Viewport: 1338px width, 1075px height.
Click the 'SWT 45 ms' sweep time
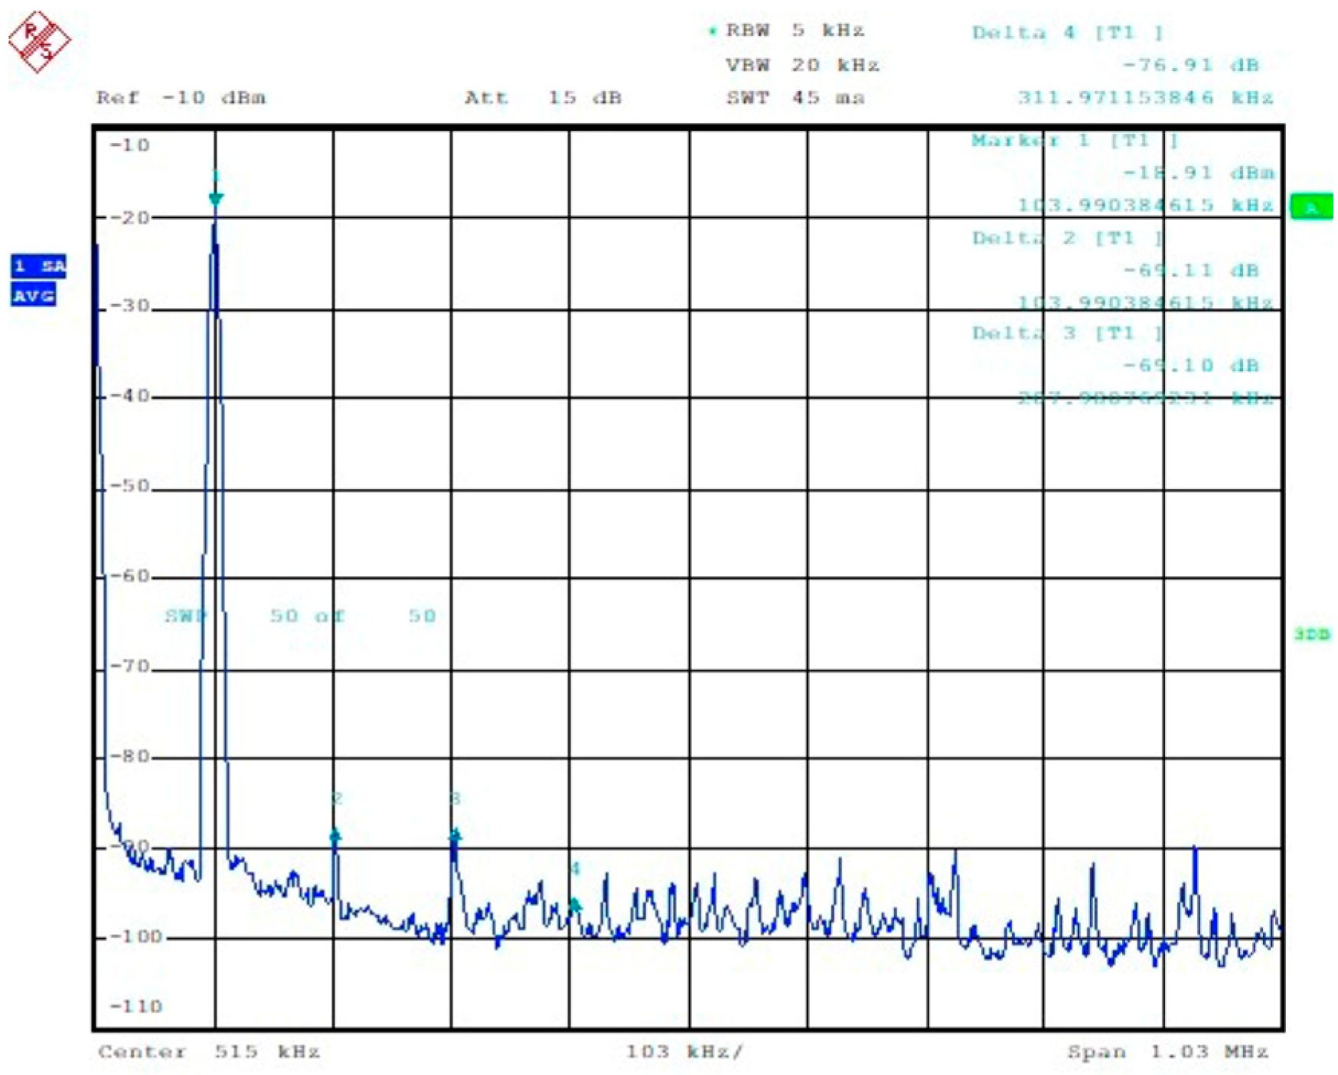(795, 98)
